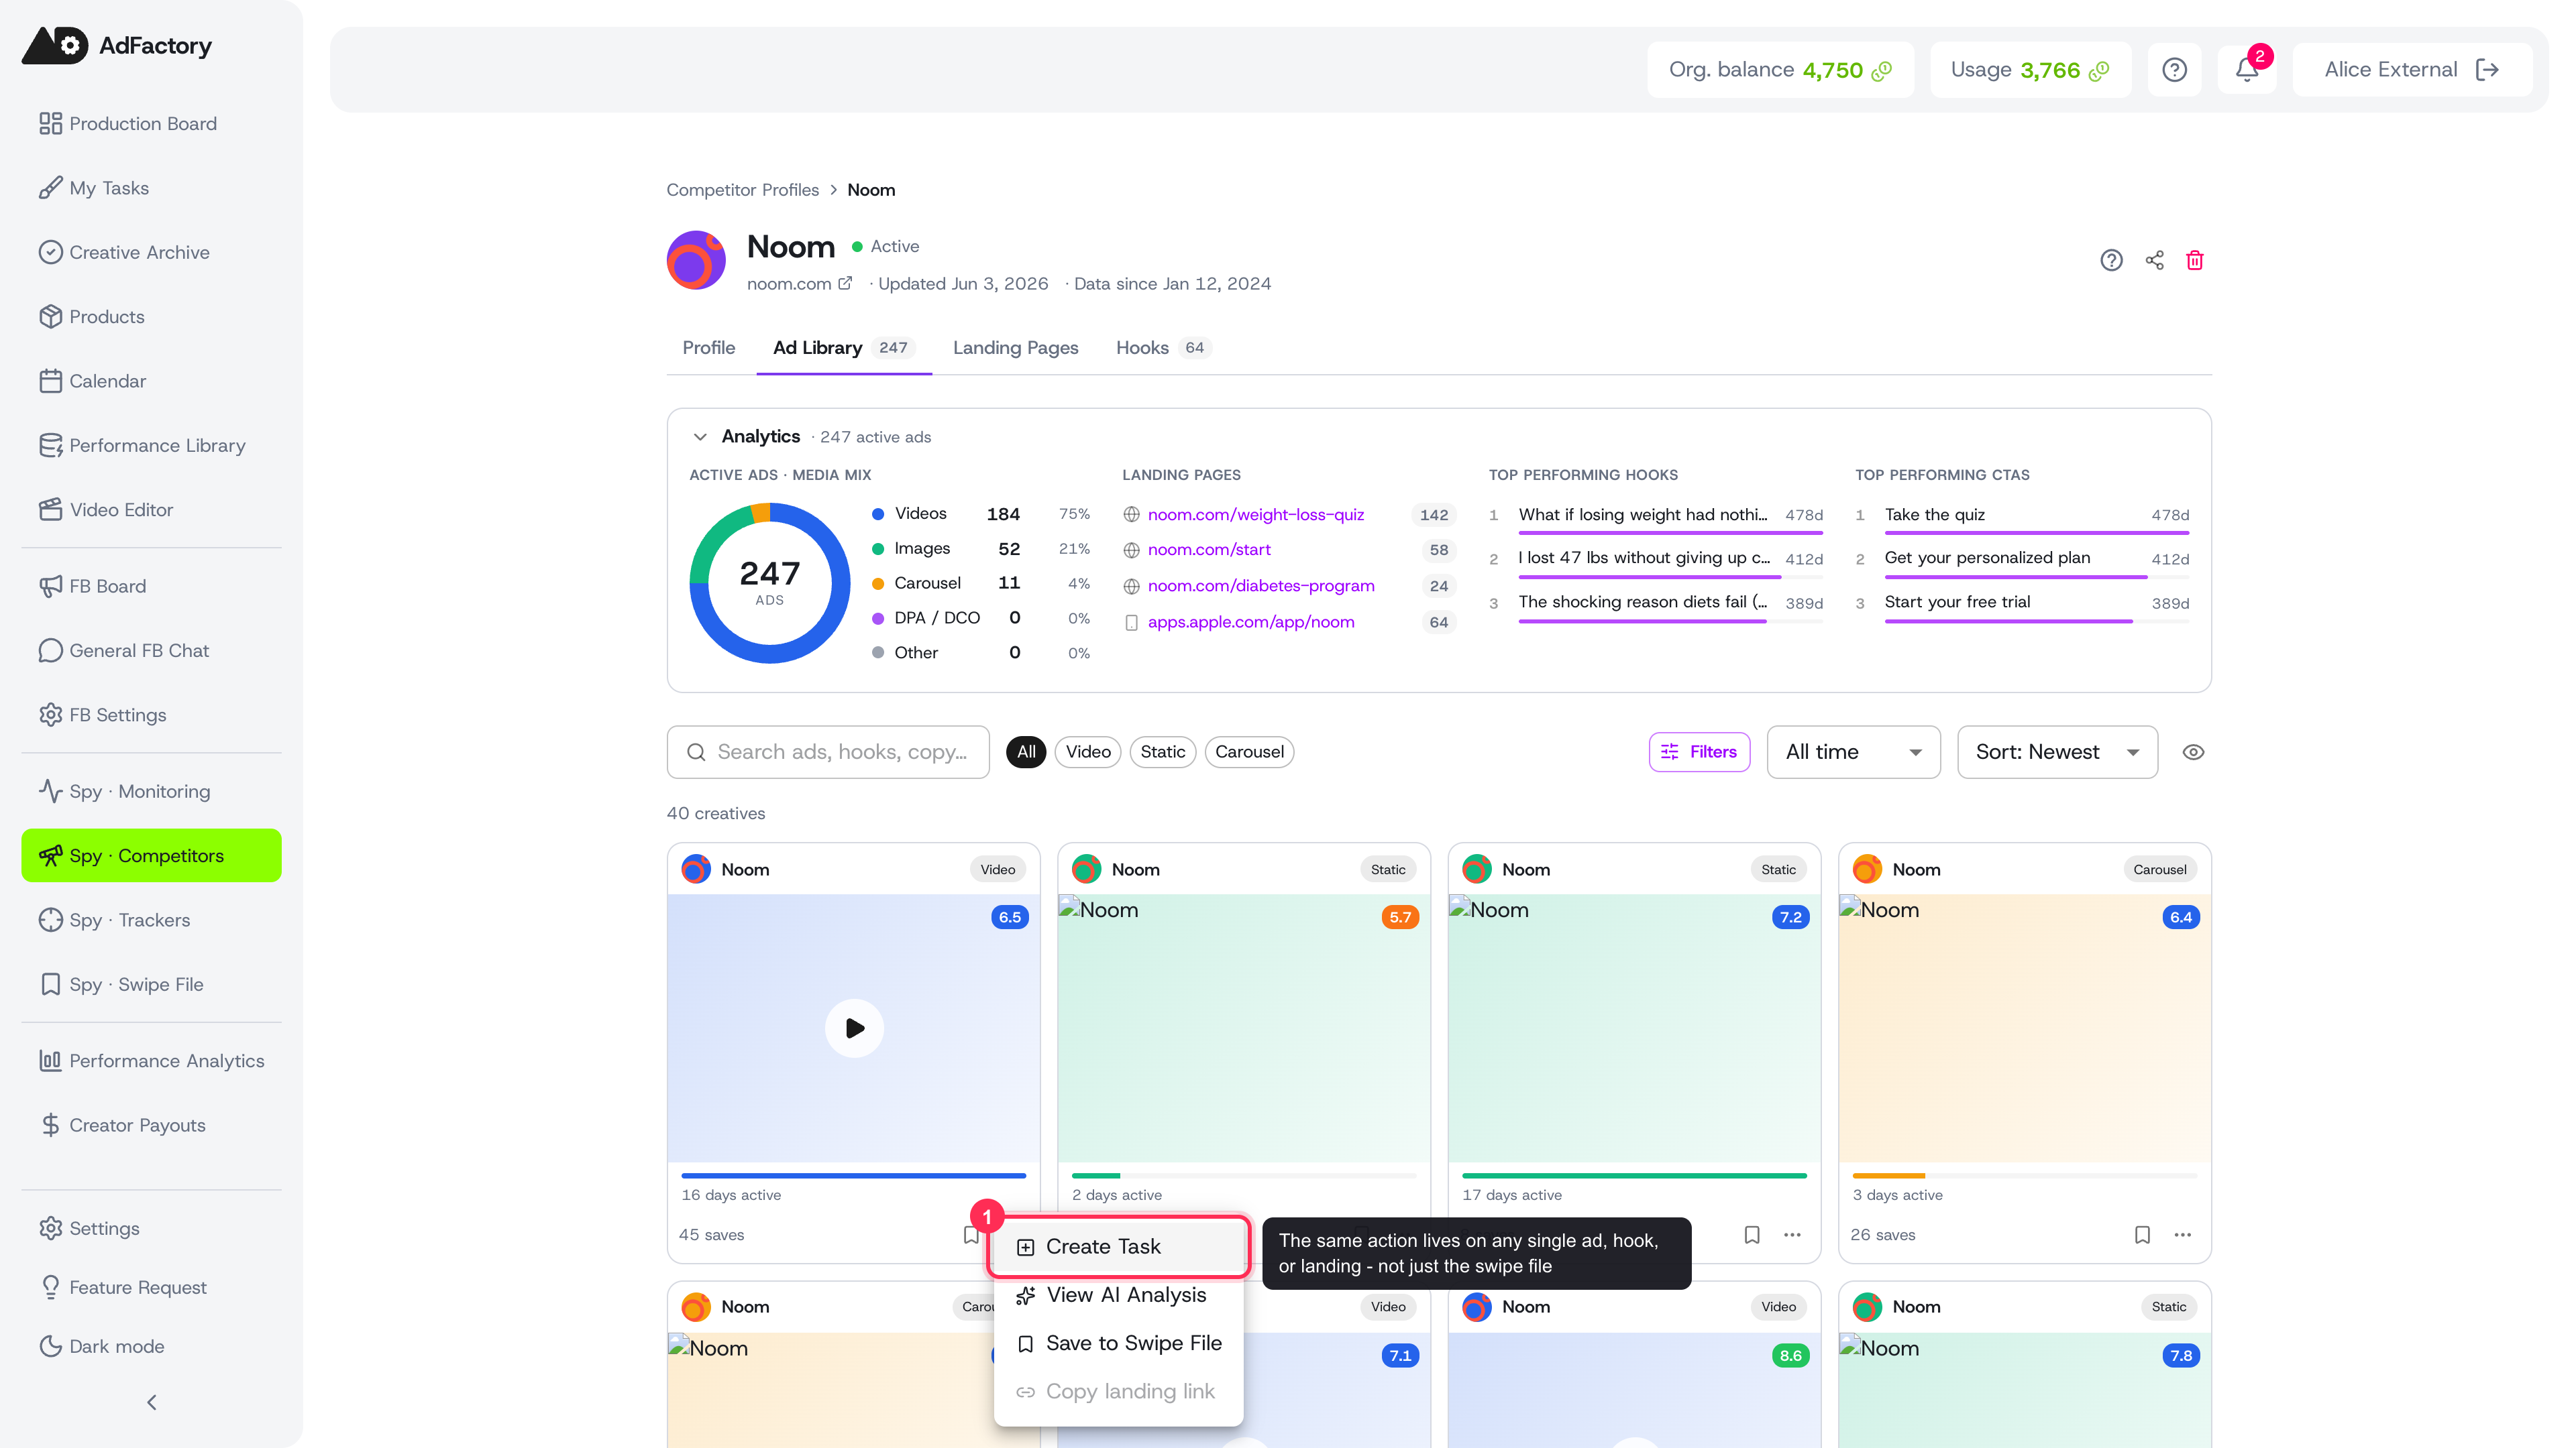Choose Save to Swipe File
This screenshot has width=2576, height=1448.
tap(1119, 1343)
